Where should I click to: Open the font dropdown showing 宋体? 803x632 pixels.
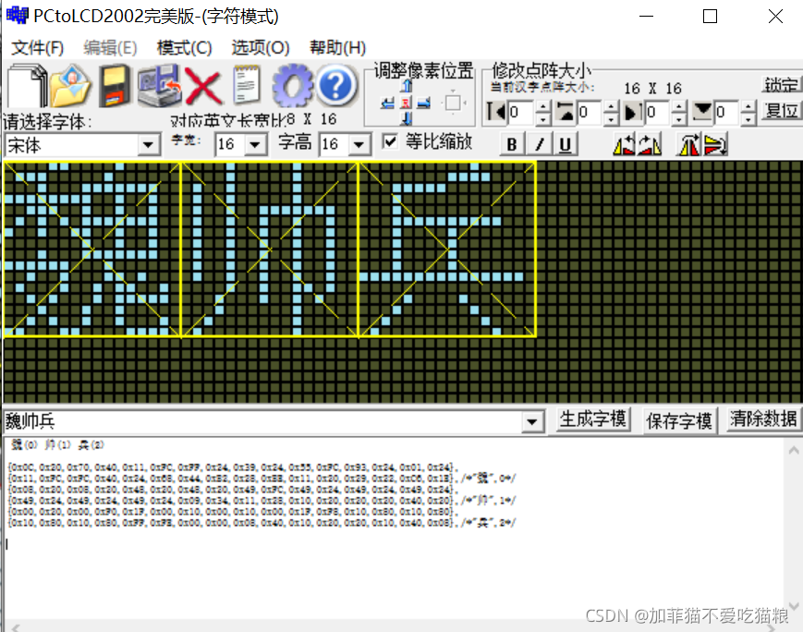148,145
